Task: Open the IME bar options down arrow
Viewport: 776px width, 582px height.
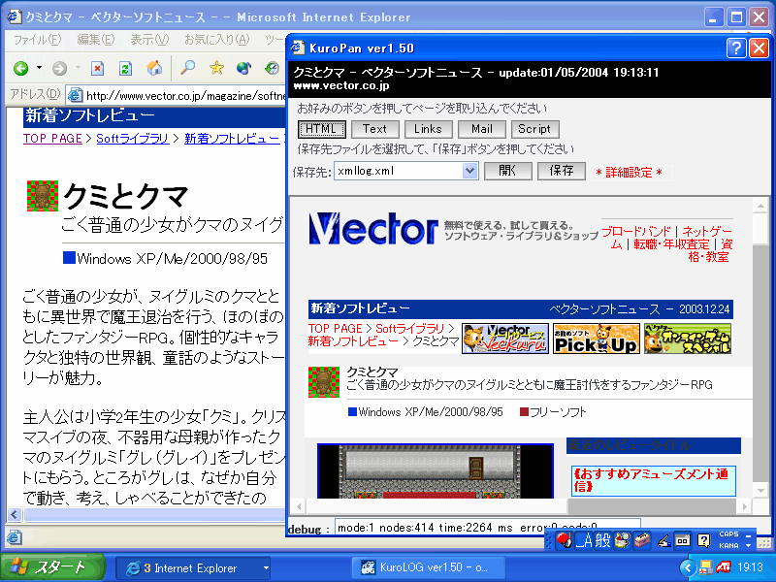Action: [x=748, y=545]
